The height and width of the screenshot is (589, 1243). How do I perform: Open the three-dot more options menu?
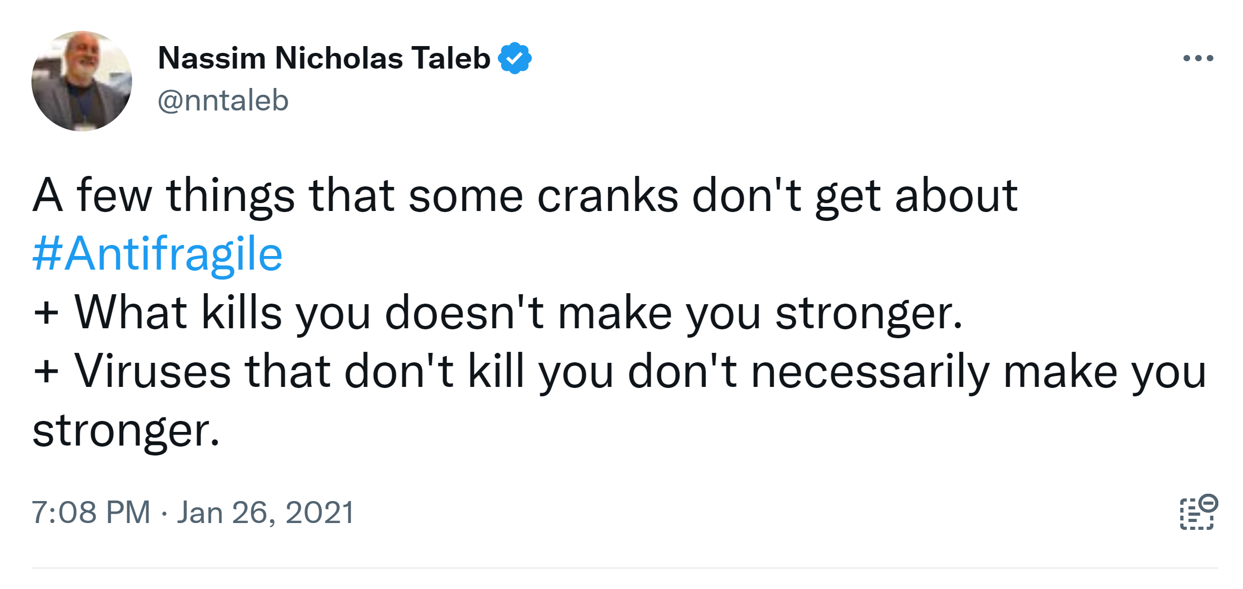tap(1198, 58)
